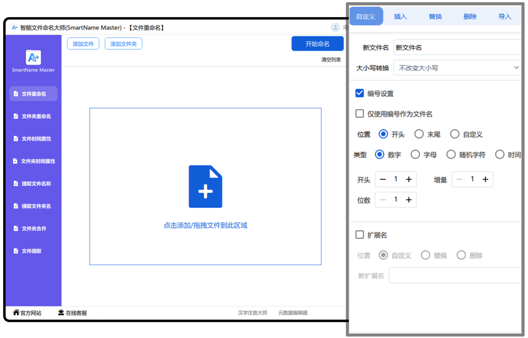Click the large add-file document icon
The width and height of the screenshot is (528, 338).
(205, 187)
